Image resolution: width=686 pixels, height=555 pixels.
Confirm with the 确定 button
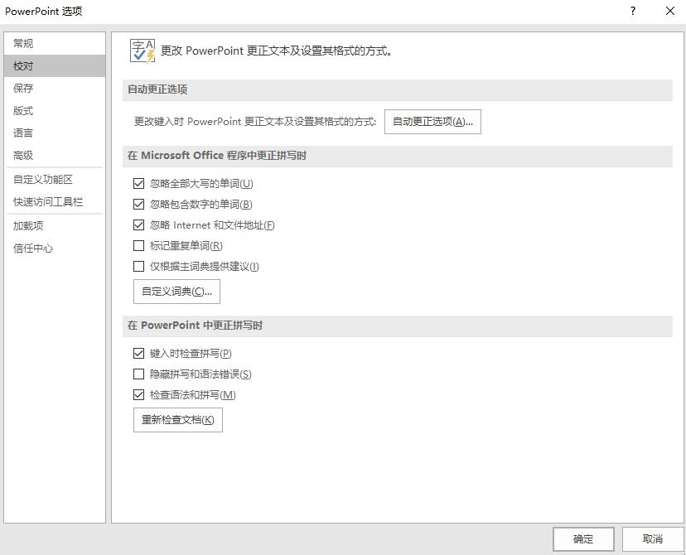click(x=583, y=538)
